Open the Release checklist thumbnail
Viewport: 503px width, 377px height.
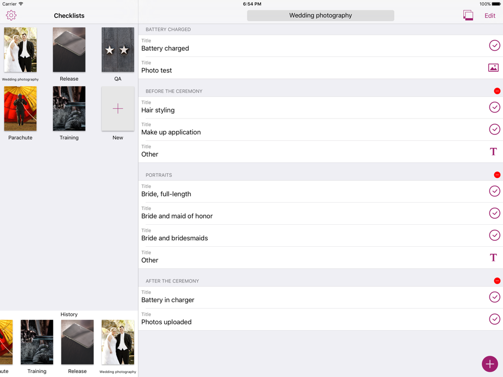tap(69, 50)
